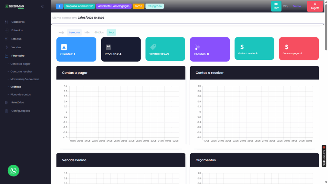Click the Empresa: eGestor ERP badge

point(79,6)
